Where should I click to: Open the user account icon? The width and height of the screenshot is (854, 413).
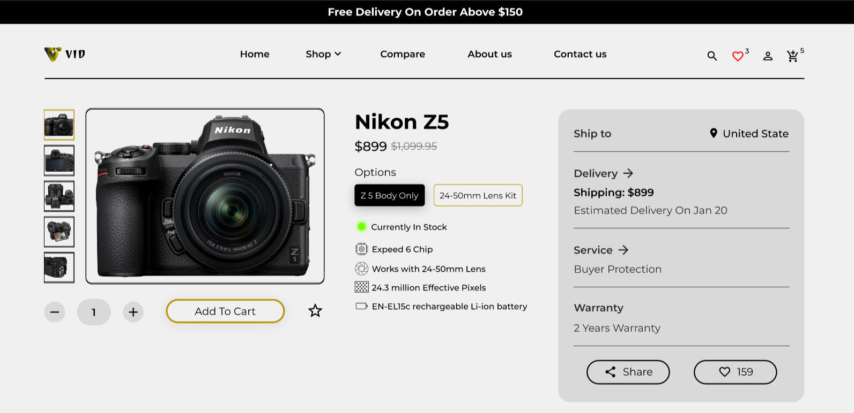768,56
